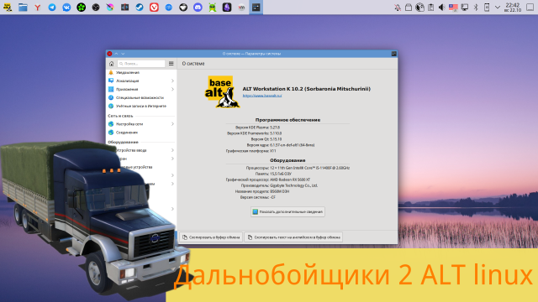This screenshot has width=538, height=302.
Task: Open the network connection tray icon
Action: 465,8
